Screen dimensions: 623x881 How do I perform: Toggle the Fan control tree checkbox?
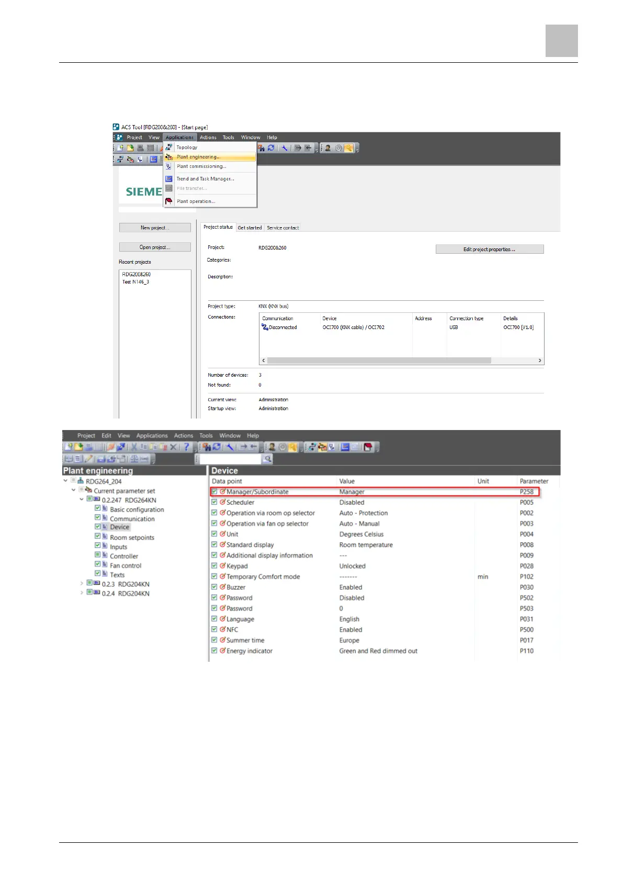coord(97,564)
